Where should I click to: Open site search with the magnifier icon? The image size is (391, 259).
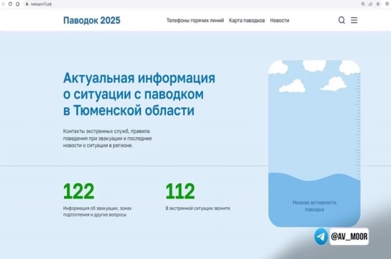[341, 20]
